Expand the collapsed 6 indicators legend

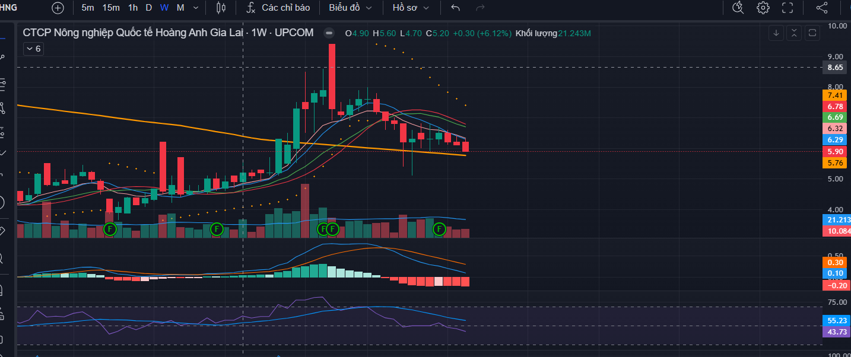[x=33, y=49]
